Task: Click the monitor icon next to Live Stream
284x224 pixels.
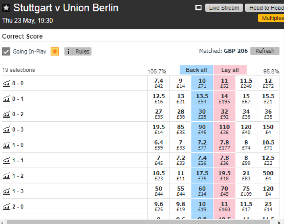Action: (198, 8)
